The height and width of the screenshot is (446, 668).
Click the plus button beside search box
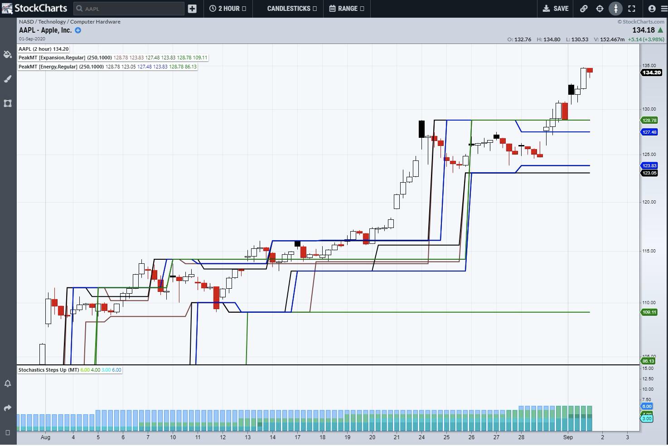tap(192, 9)
